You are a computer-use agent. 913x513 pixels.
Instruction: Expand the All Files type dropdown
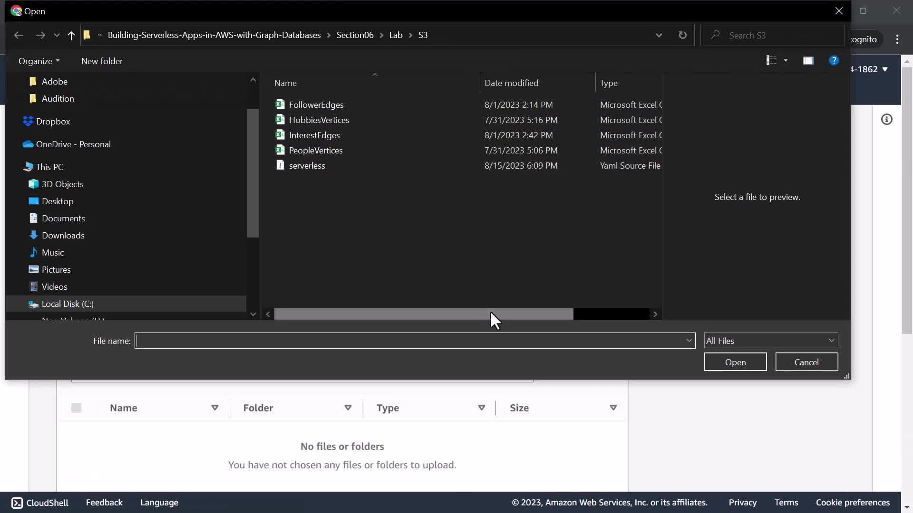[x=770, y=341]
